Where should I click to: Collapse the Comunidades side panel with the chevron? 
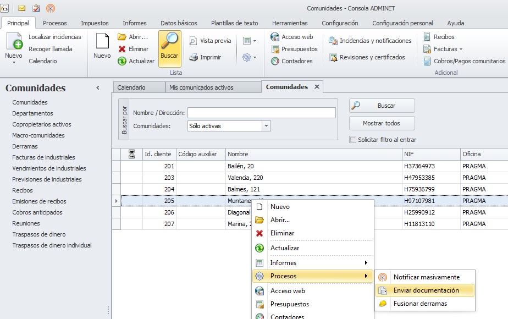(x=98, y=88)
